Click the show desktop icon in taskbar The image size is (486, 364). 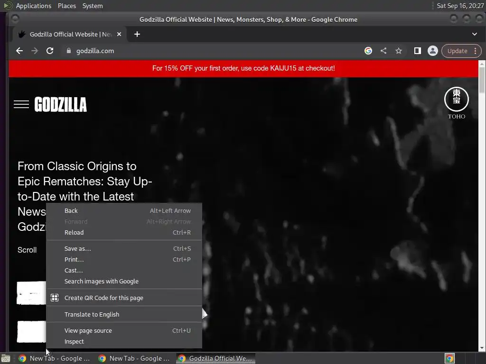6,358
